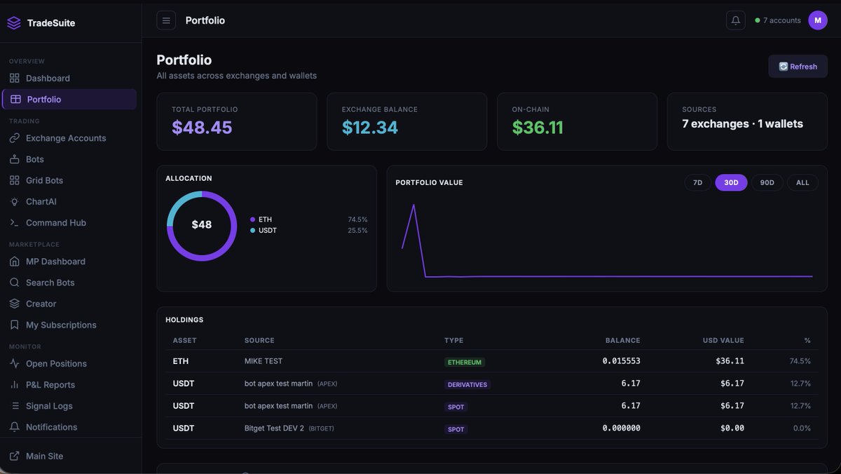The image size is (841, 474).
Task: Open Signal Logs
Action: coord(69,405)
